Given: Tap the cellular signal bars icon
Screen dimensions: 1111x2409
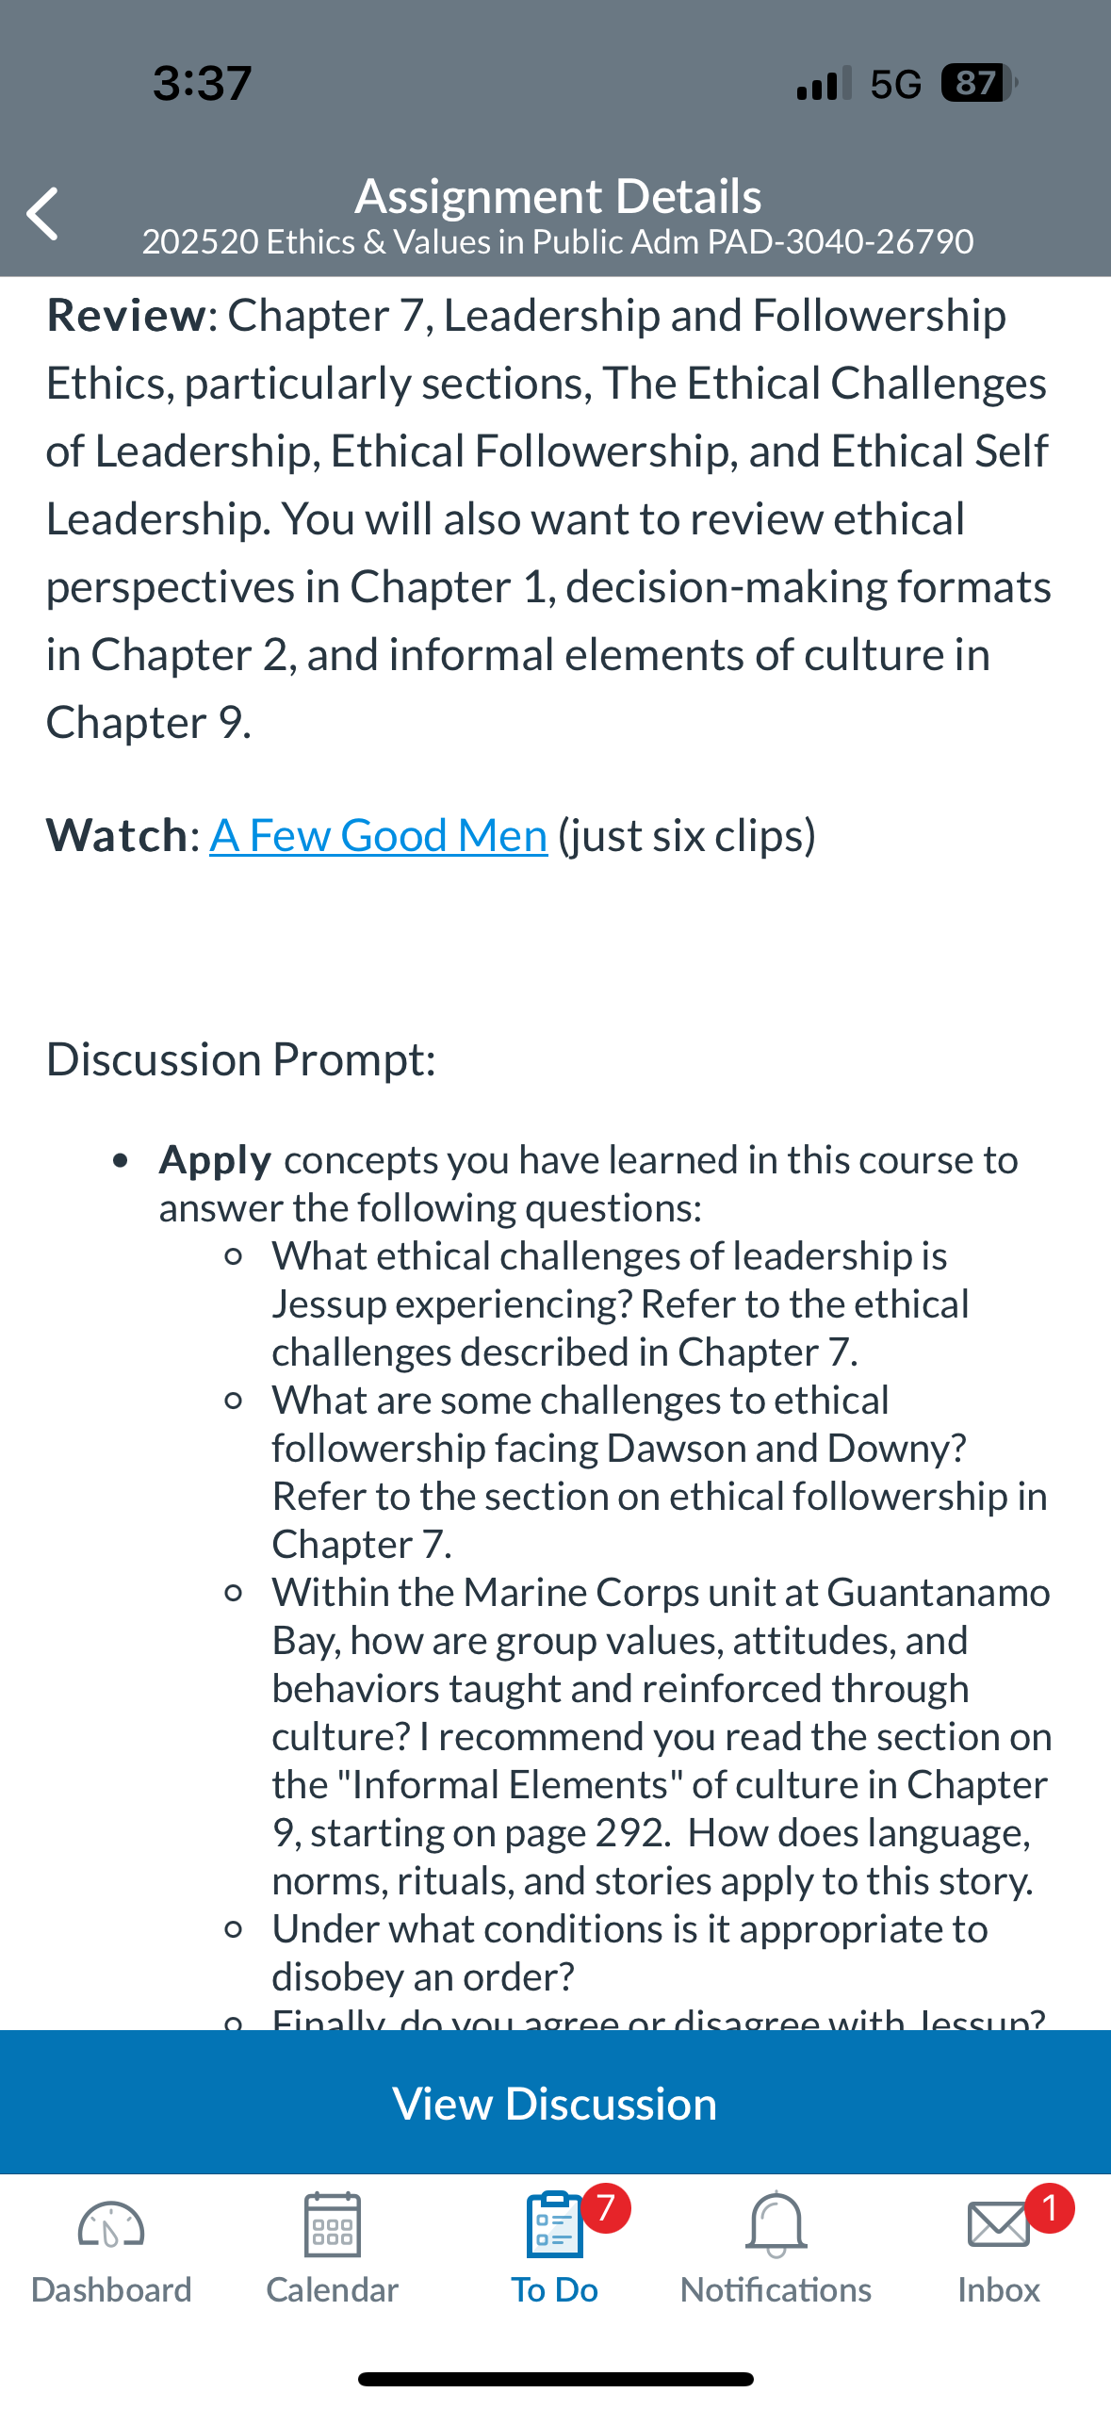Looking at the screenshot, I should tap(824, 84).
